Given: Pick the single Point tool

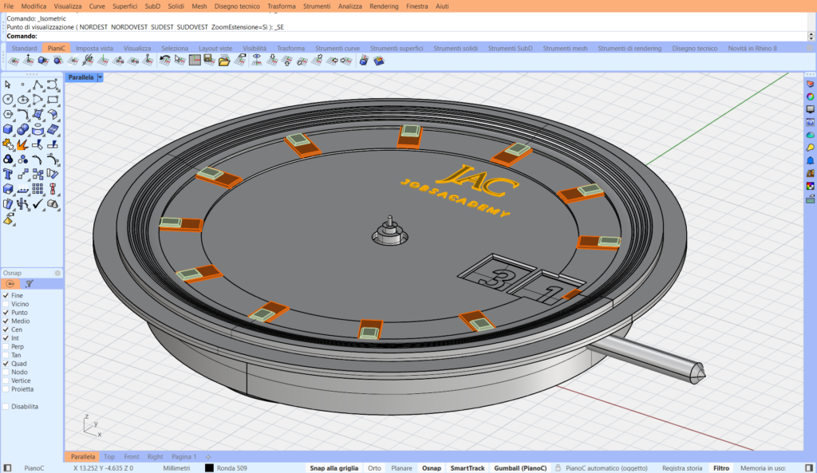Looking at the screenshot, I should tap(23, 85).
